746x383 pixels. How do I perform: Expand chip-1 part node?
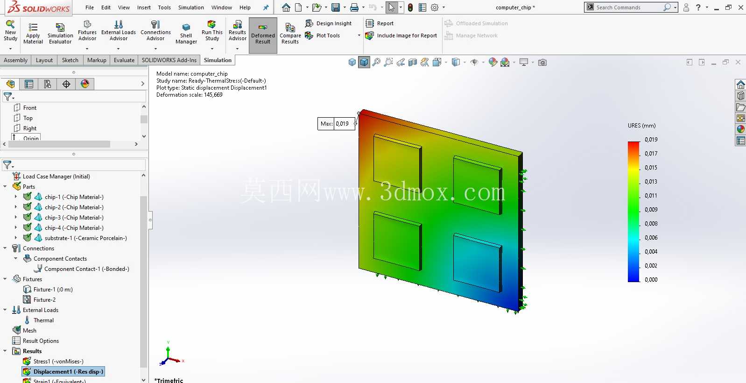[x=16, y=197]
